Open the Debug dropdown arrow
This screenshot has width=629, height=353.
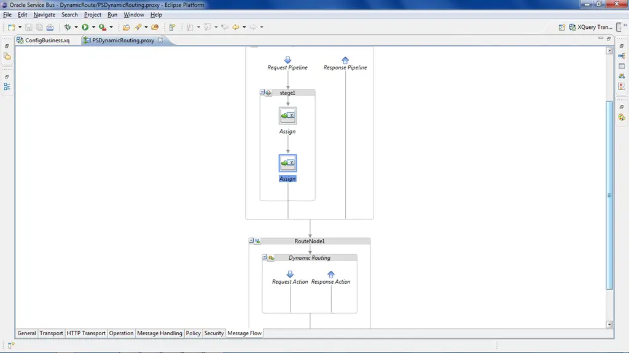76,27
